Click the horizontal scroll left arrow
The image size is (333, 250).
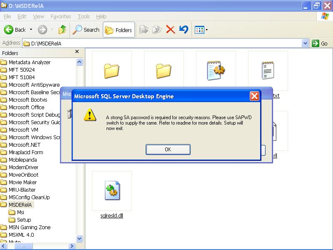click(3, 246)
